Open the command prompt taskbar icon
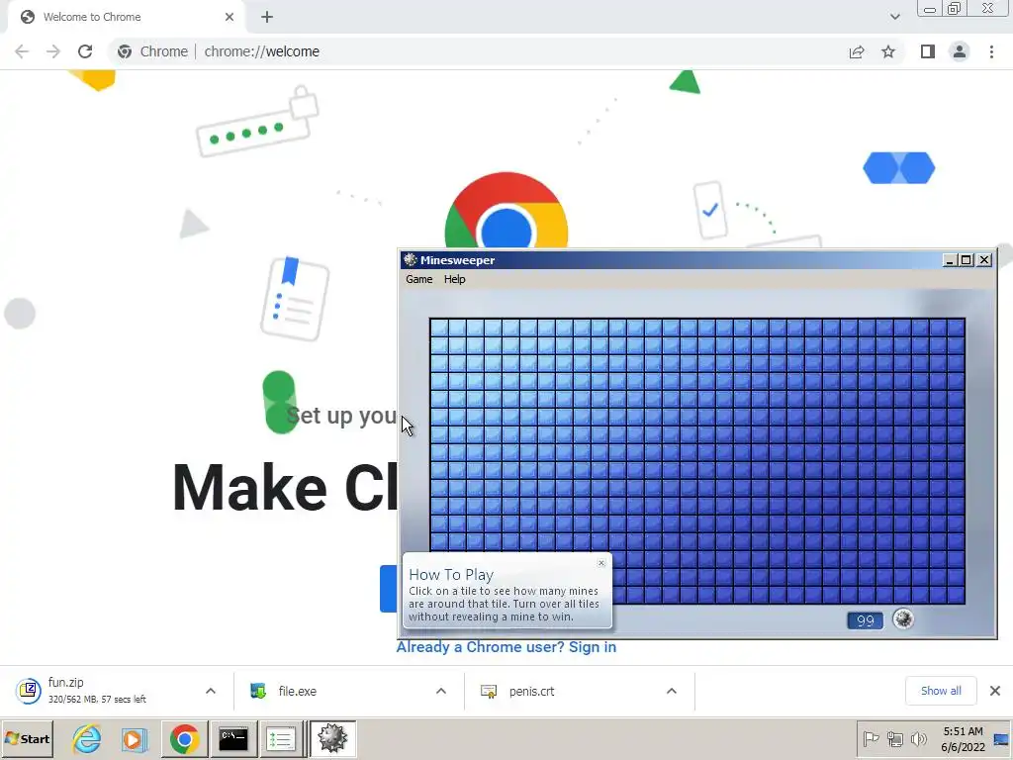The height and width of the screenshot is (760, 1013). point(233,738)
